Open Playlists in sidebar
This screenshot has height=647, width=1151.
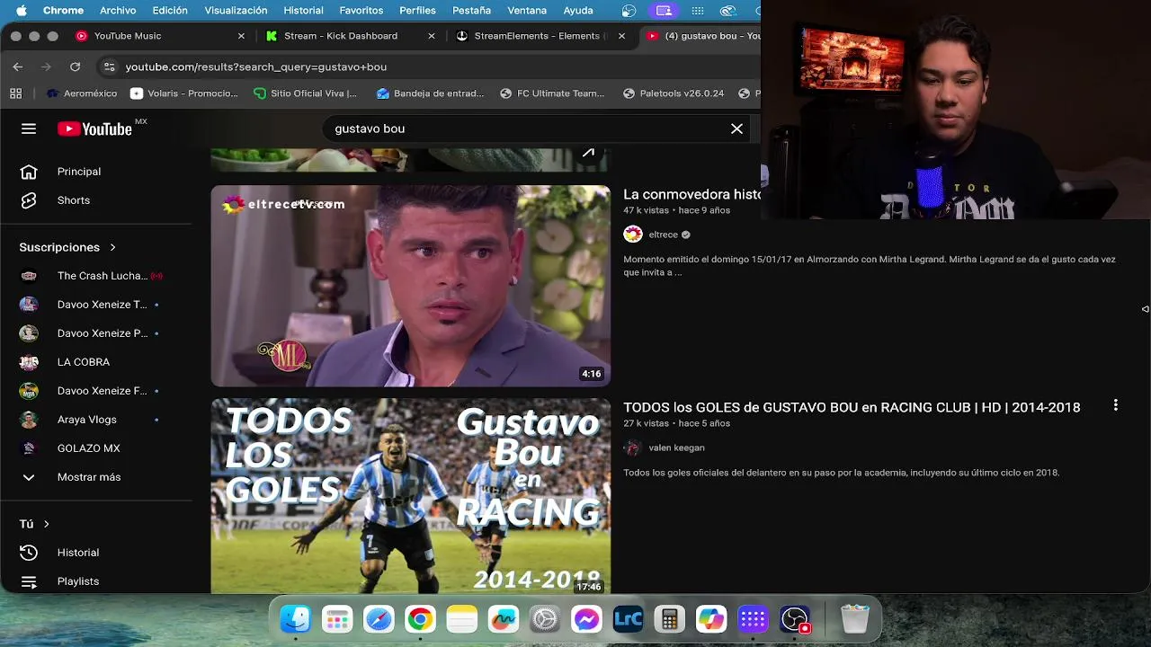coord(78,581)
